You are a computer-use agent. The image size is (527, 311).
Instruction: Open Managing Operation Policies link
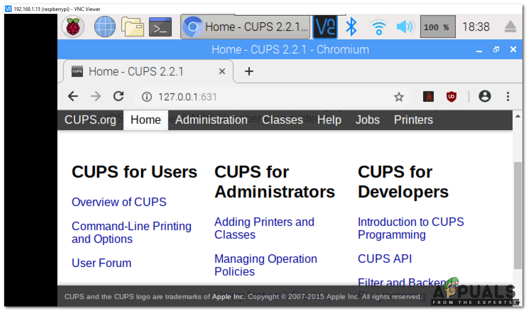tap(266, 265)
